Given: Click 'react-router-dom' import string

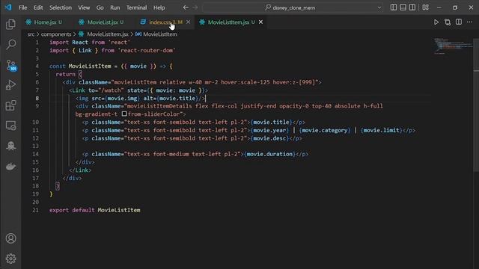Looking at the screenshot, I should [x=146, y=50].
